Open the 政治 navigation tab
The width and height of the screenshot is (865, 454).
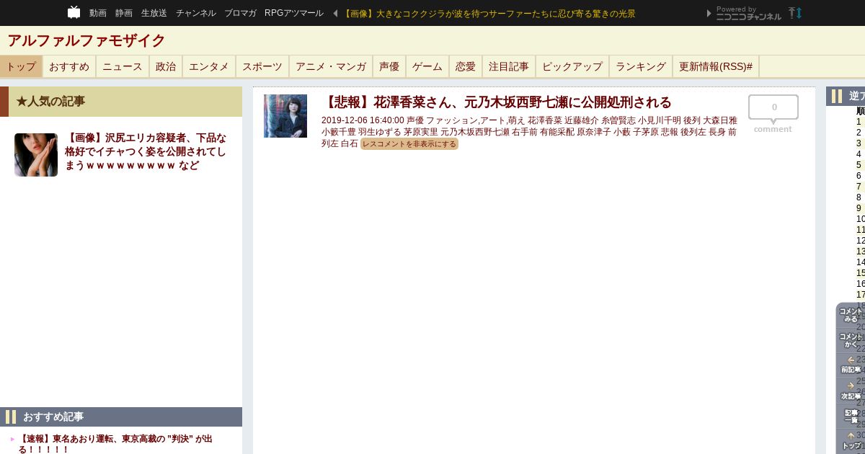[166, 66]
